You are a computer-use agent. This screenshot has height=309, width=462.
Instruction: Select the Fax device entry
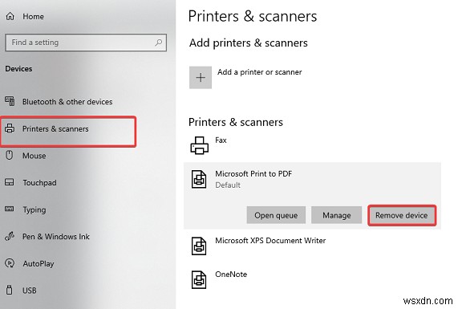coord(312,145)
